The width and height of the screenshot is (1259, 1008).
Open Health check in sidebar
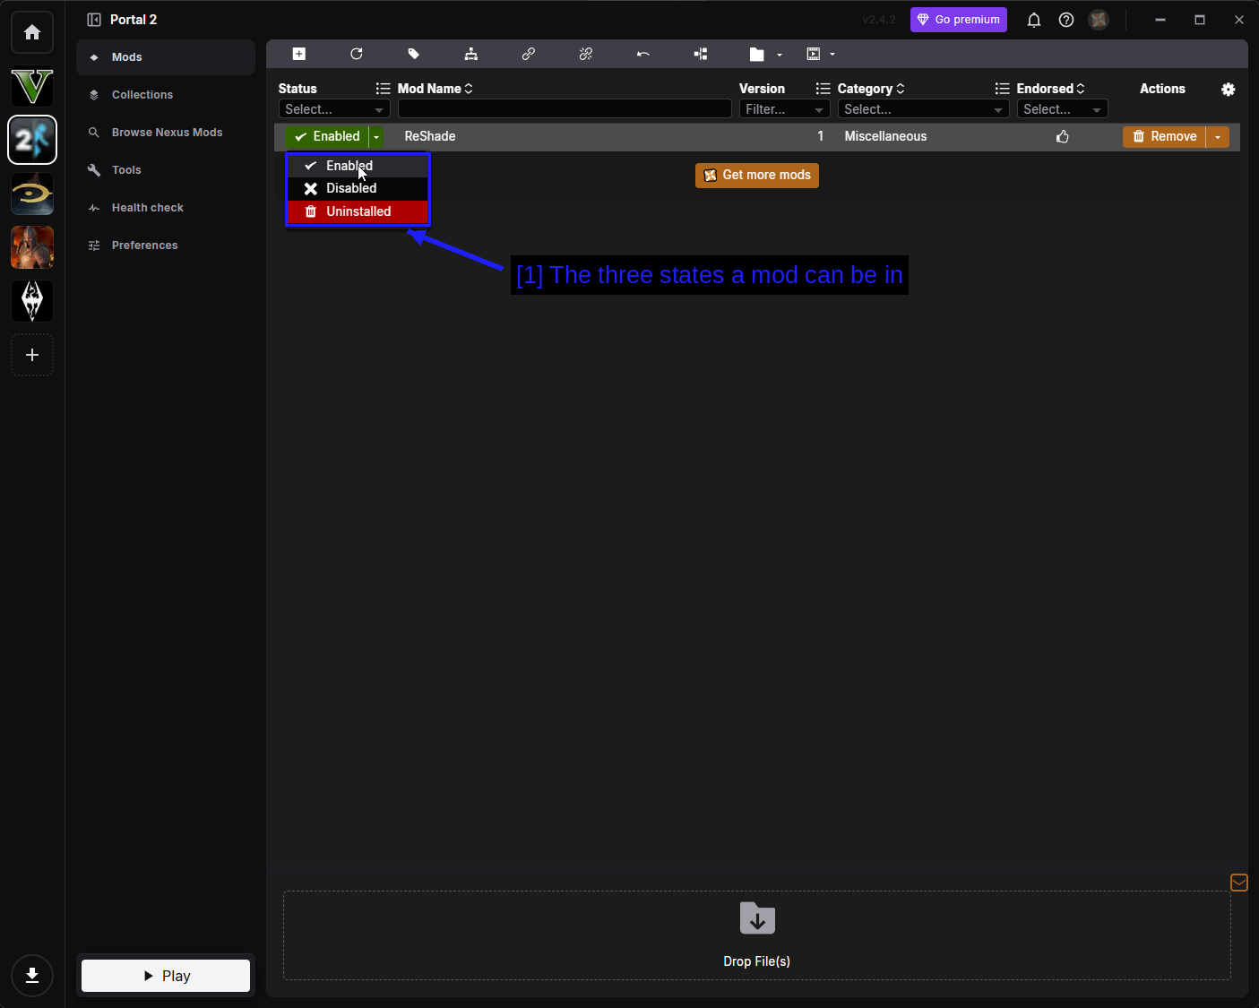[166, 208]
